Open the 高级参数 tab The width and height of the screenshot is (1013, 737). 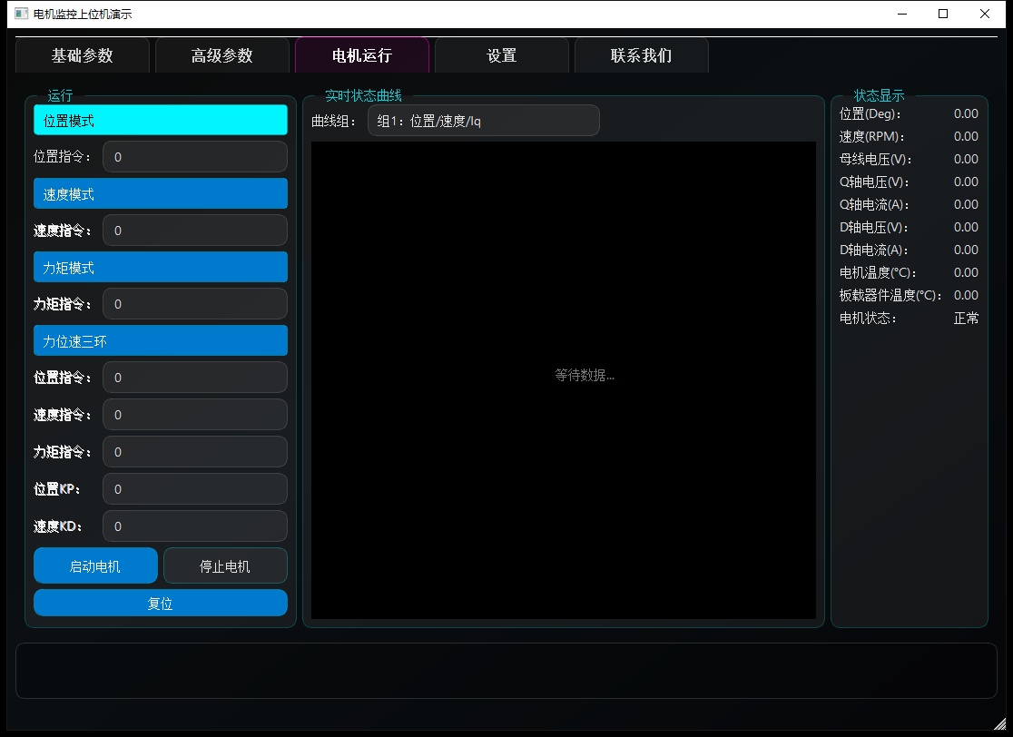pyautogui.click(x=222, y=55)
